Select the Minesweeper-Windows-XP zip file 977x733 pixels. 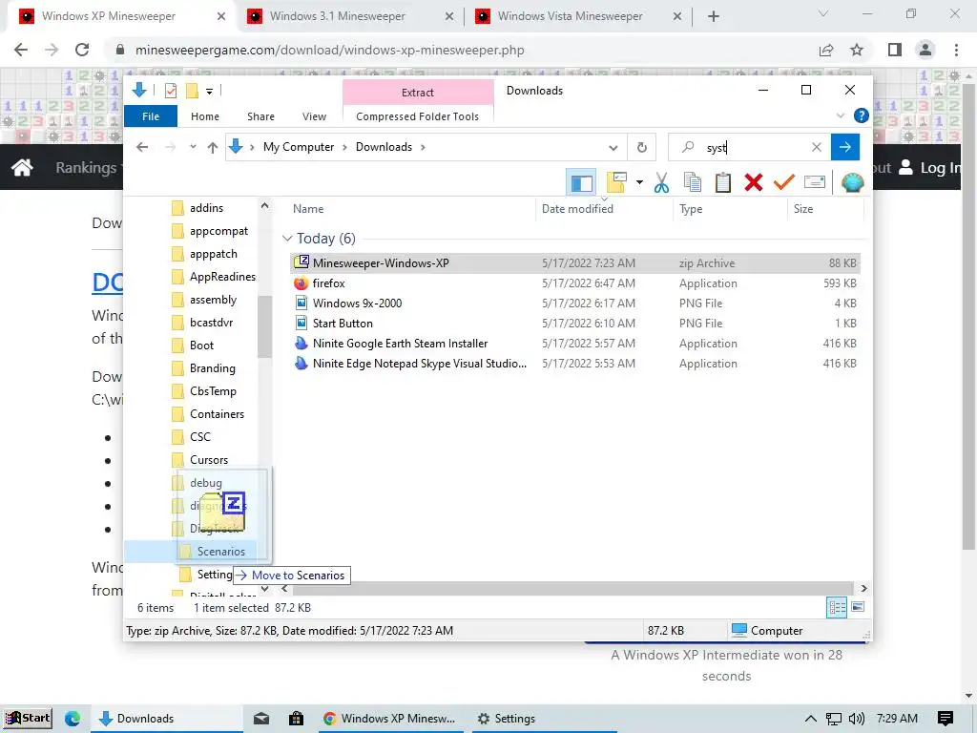575,263
